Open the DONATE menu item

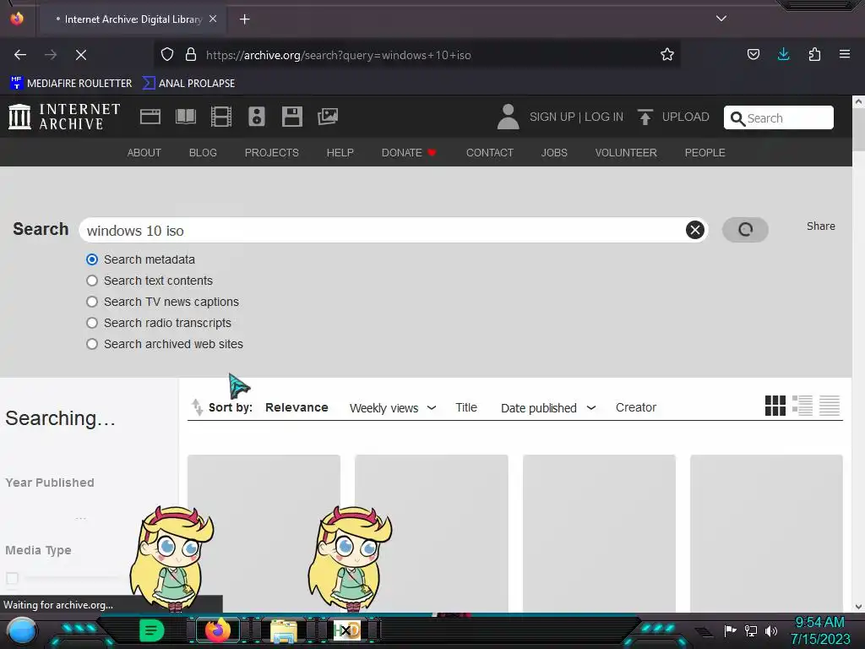coord(409,153)
